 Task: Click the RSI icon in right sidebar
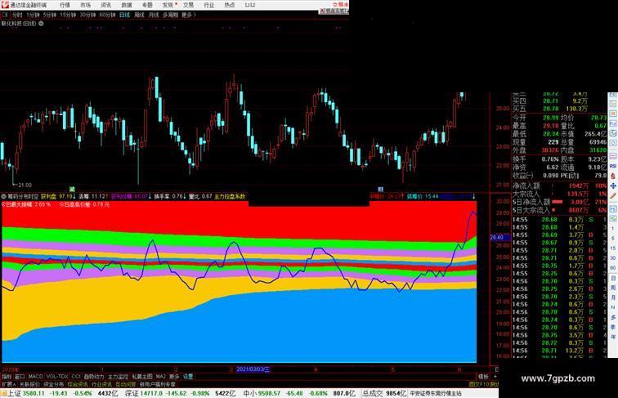tap(613, 166)
